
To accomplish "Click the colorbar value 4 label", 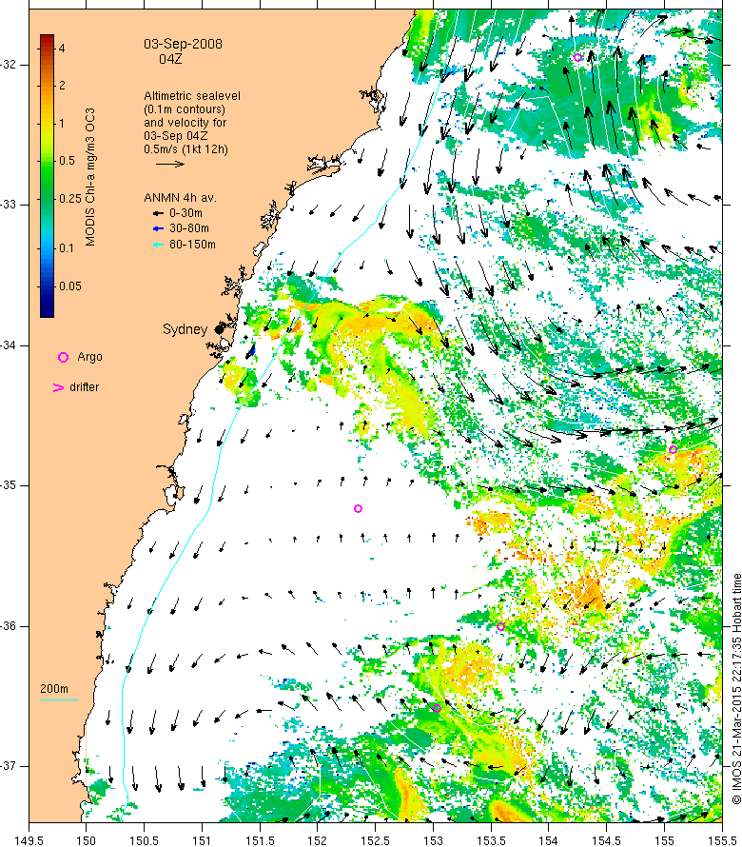I will pos(62,49).
